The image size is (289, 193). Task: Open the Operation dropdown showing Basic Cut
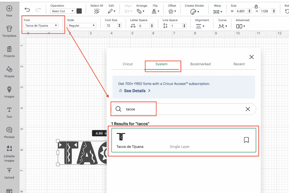[63, 11]
